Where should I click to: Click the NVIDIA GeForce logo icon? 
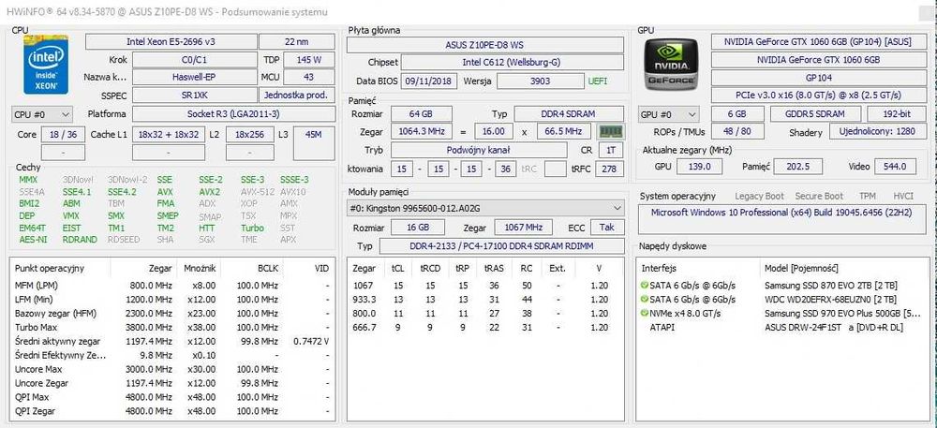pyautogui.click(x=670, y=65)
